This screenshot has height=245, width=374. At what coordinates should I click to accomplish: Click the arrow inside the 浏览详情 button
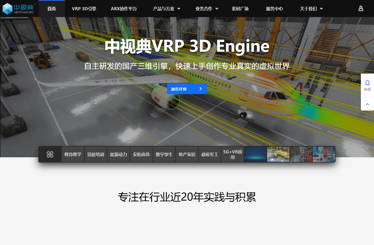[201, 89]
